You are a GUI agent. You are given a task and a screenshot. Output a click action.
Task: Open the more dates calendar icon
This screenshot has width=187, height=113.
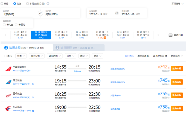coord(171,35)
